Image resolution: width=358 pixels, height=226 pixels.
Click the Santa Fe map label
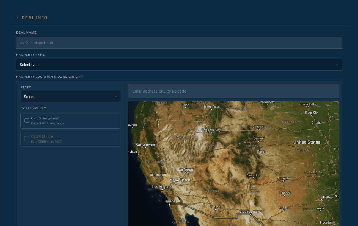[253, 175]
